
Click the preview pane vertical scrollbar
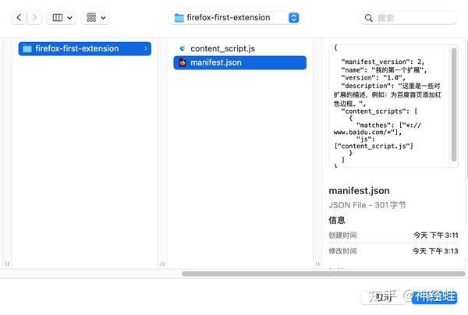tap(455, 105)
